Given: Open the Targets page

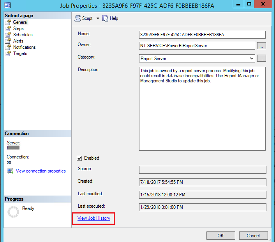Looking at the screenshot, I should click(20, 53).
